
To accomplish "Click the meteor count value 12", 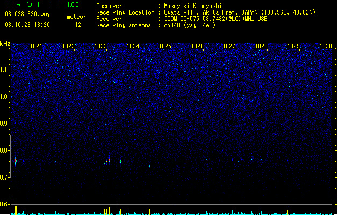I will (78, 25).
